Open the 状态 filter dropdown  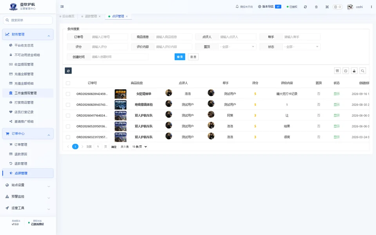coord(302,47)
